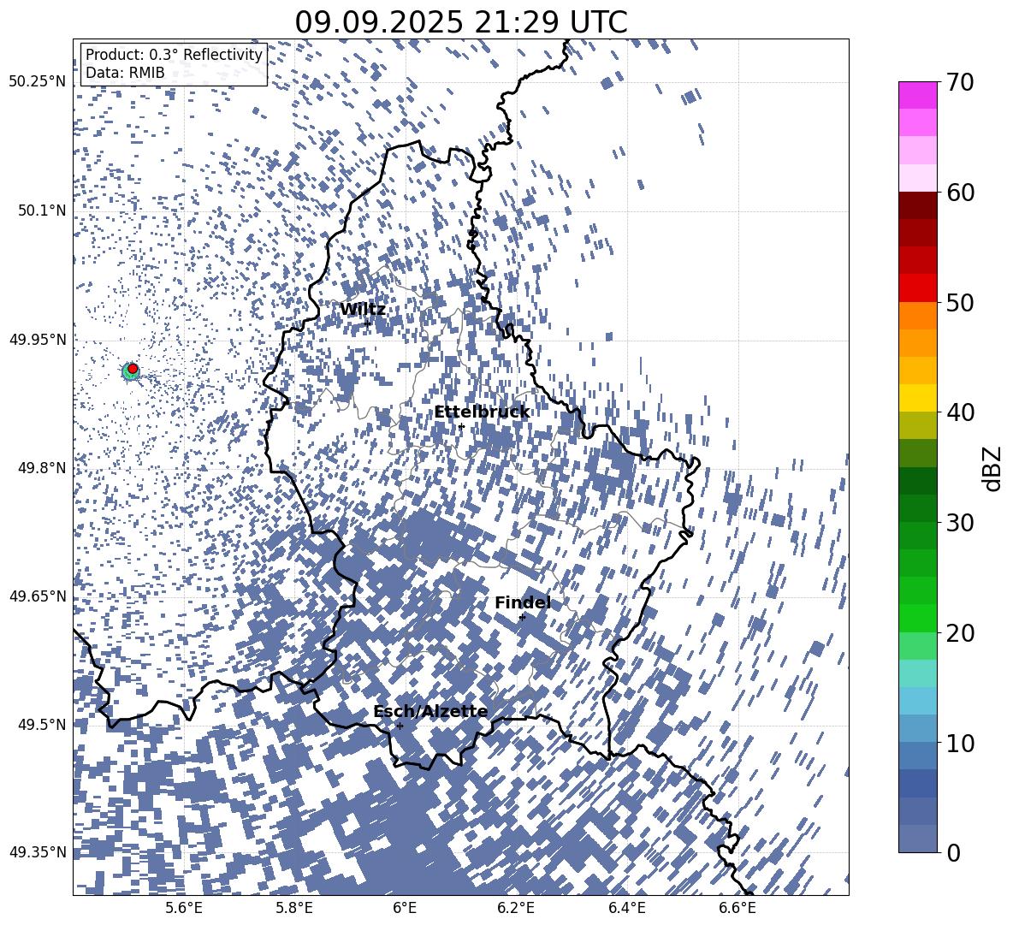Click the 5.8°E longitude label
The image size is (1013, 925).
click(294, 909)
